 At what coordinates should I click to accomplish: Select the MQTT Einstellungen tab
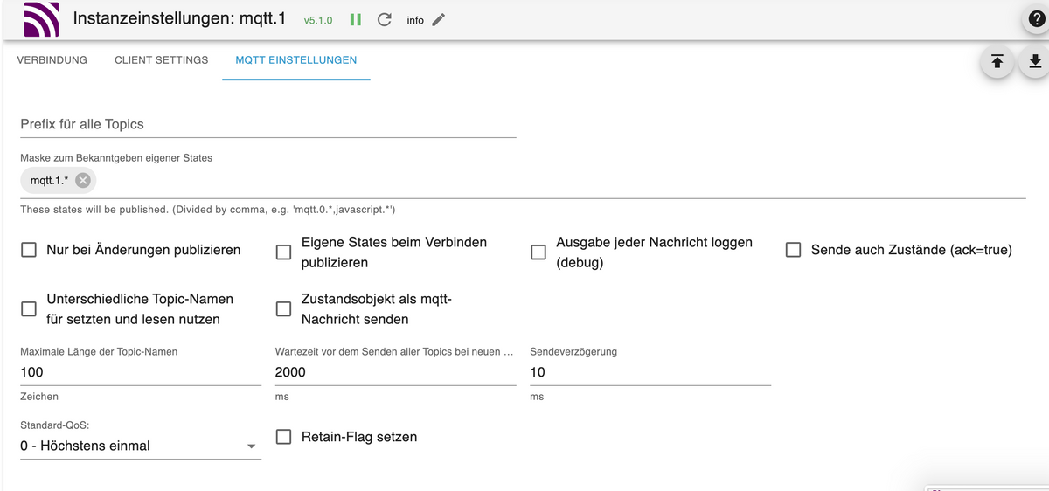click(x=296, y=60)
